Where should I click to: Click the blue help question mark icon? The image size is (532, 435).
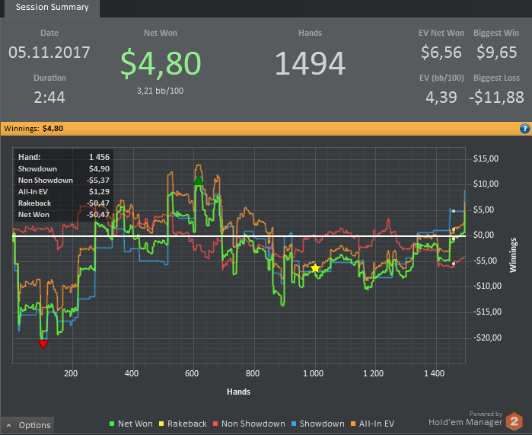[524, 129]
